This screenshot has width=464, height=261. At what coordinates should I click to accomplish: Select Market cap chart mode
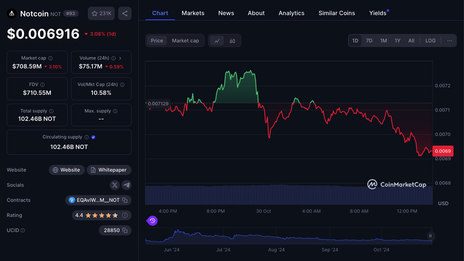click(185, 41)
